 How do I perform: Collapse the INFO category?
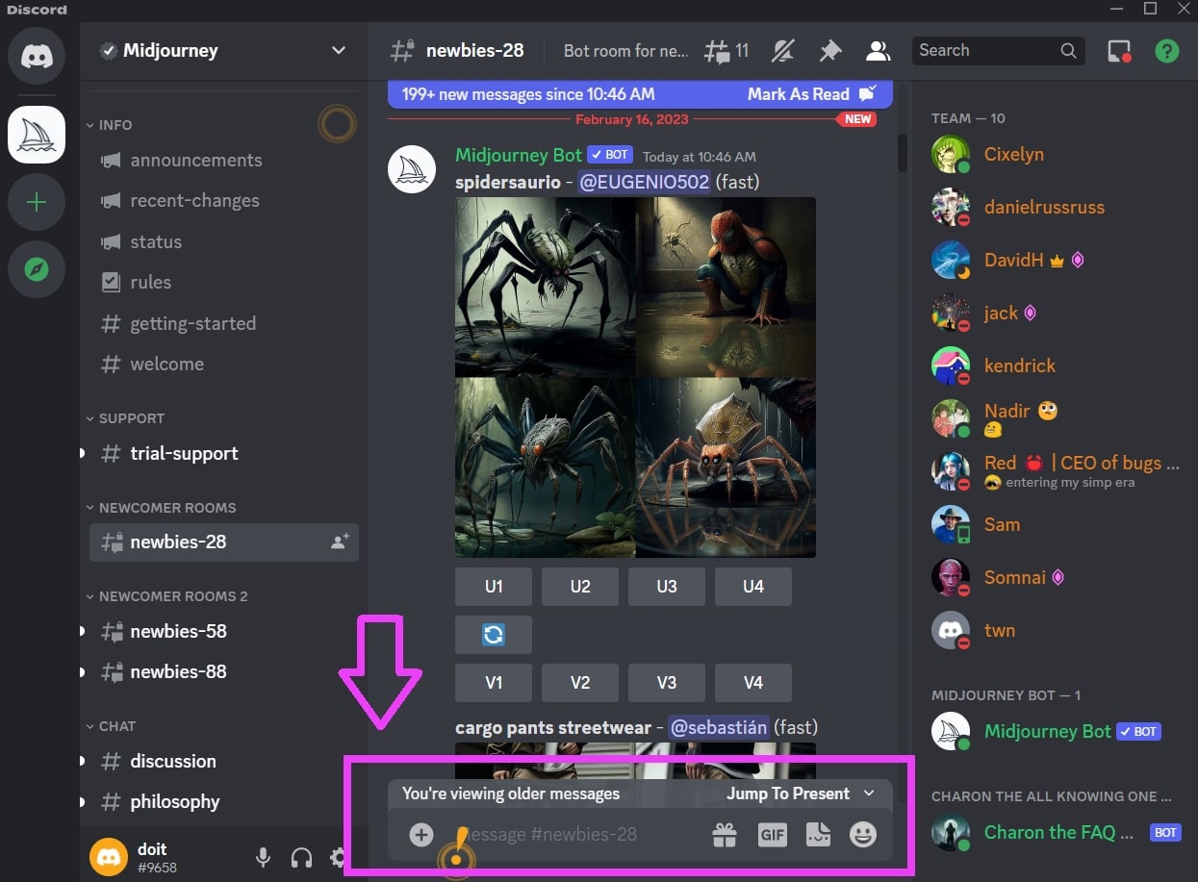pyautogui.click(x=109, y=125)
